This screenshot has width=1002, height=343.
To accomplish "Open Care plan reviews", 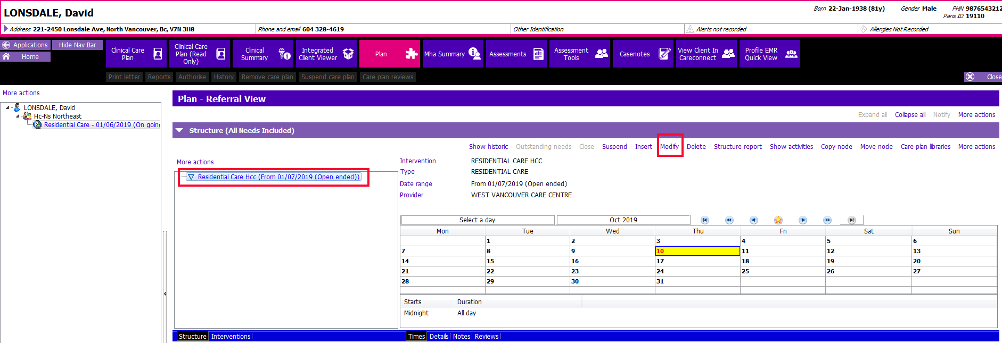I will point(388,77).
